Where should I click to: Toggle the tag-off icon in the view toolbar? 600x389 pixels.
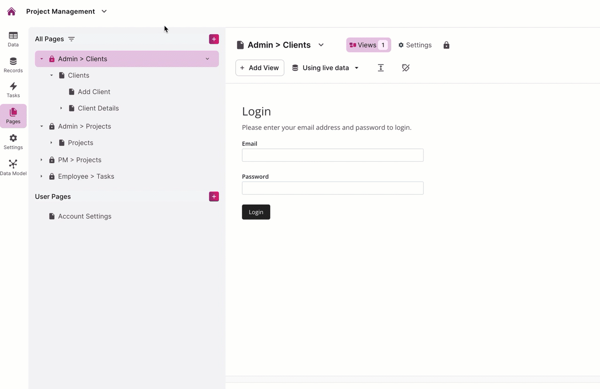click(x=406, y=68)
